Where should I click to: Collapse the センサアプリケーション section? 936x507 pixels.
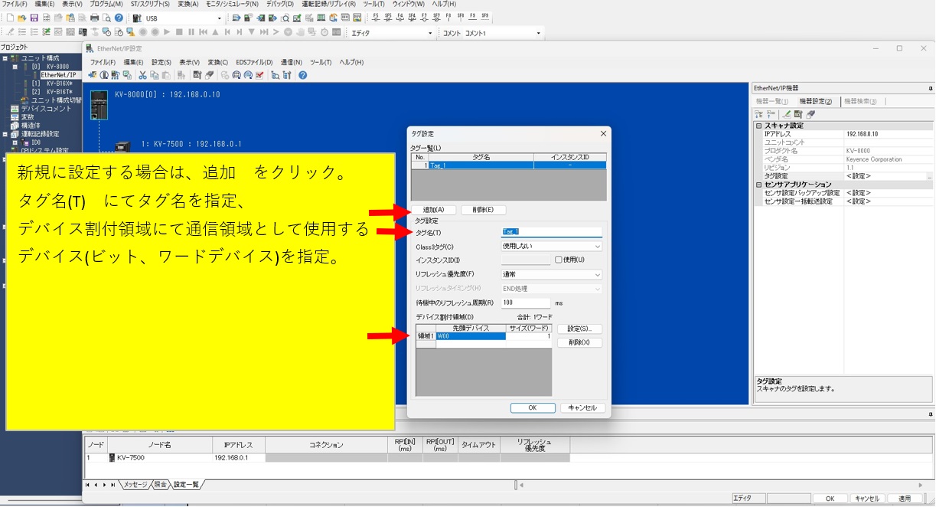coord(758,185)
